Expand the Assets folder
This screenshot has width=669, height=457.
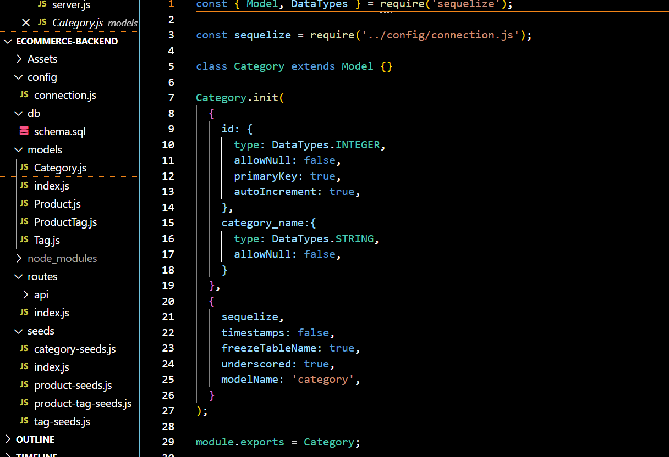[x=19, y=59]
